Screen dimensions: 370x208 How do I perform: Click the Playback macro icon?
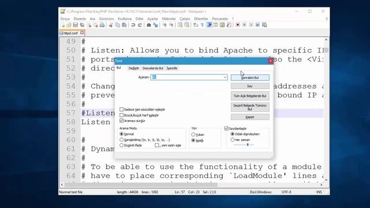(251, 25)
